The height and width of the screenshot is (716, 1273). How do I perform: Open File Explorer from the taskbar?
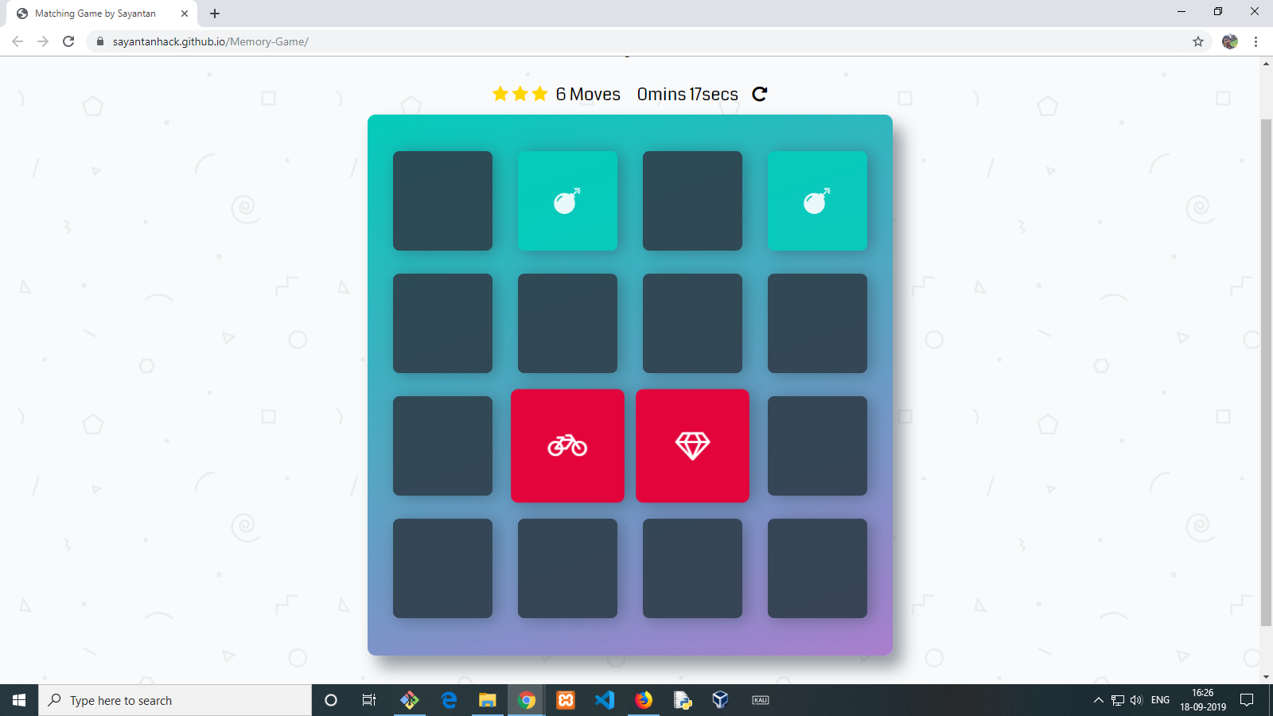pos(488,700)
